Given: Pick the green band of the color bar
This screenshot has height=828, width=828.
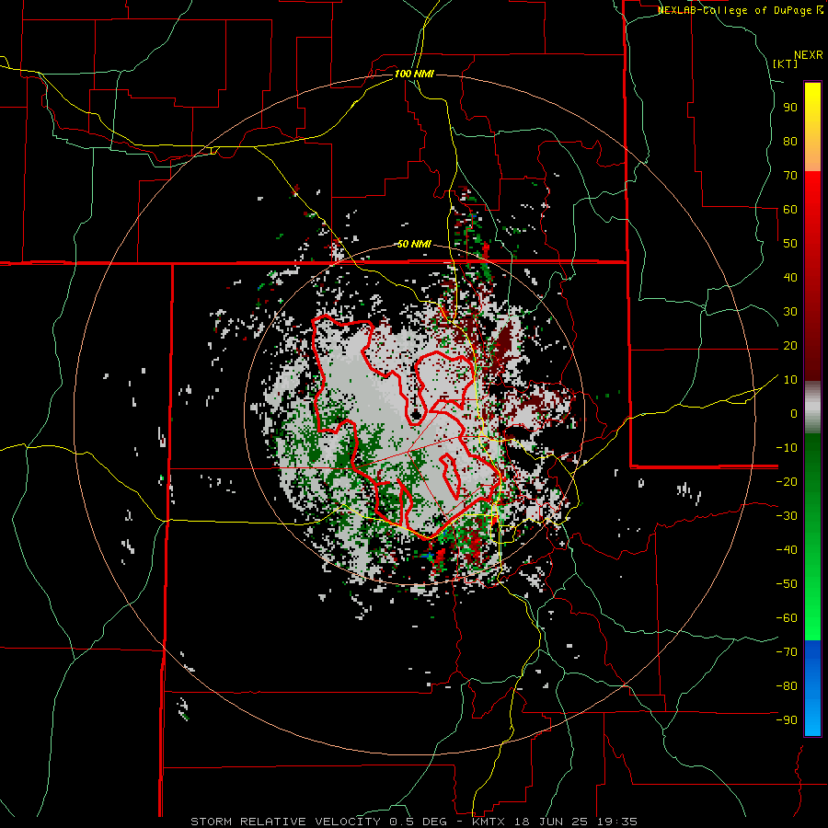Looking at the screenshot, I should coord(812,536).
